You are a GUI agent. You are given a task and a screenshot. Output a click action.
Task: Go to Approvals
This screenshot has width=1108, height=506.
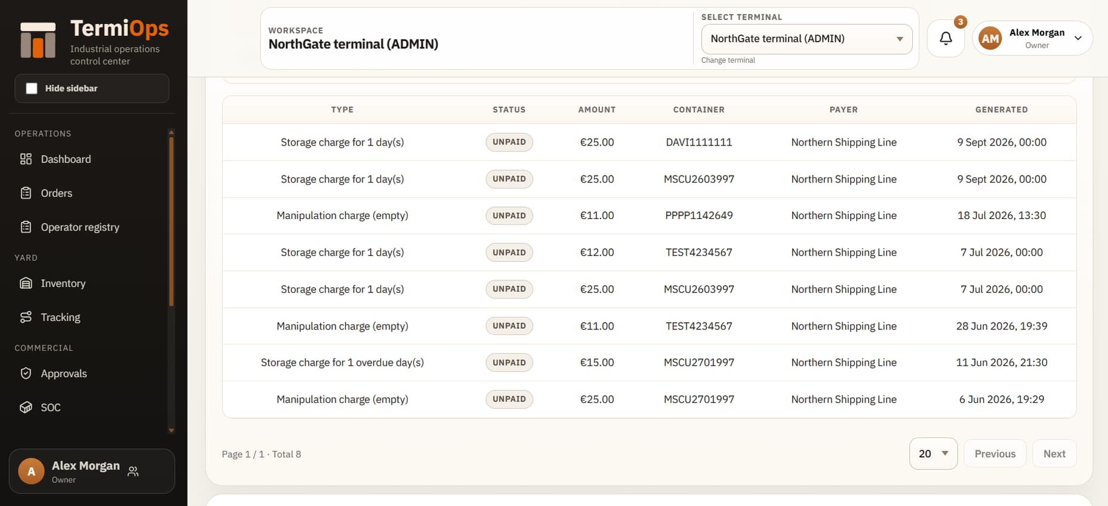tap(63, 374)
